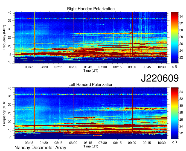The width and height of the screenshot is (186, 151).
Task: Click the 09:45 time tick under Left Handed plot
Action: (x=147, y=143)
